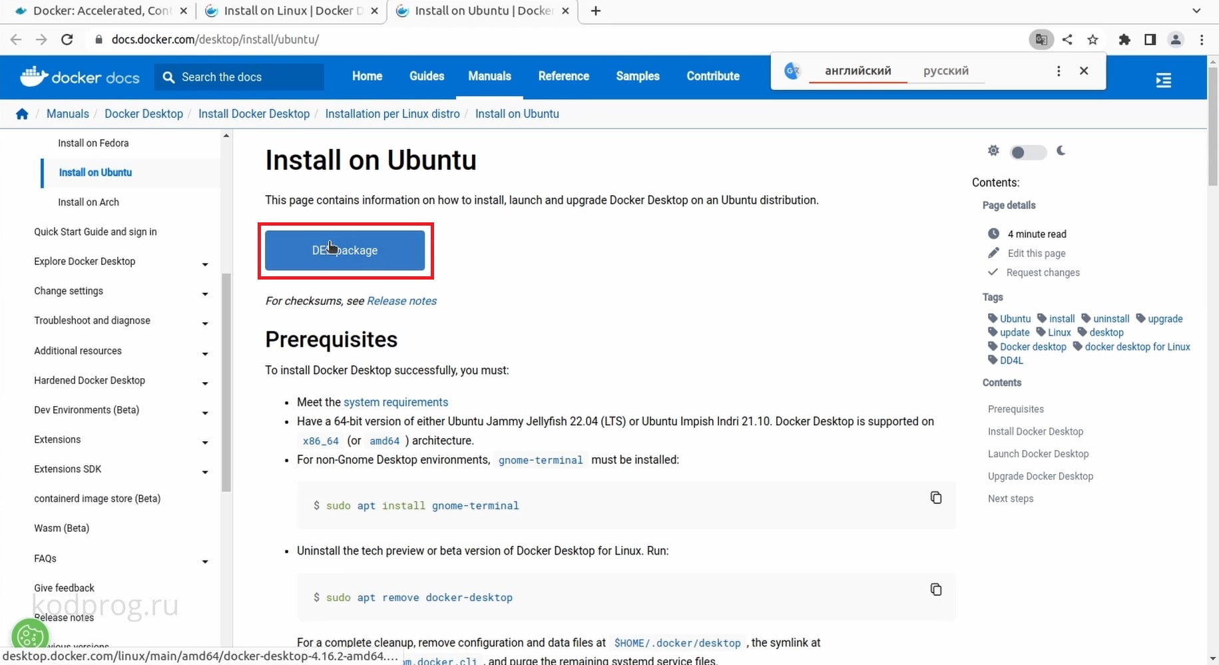Open translate popup options menu
The height and width of the screenshot is (665, 1219).
click(1059, 71)
